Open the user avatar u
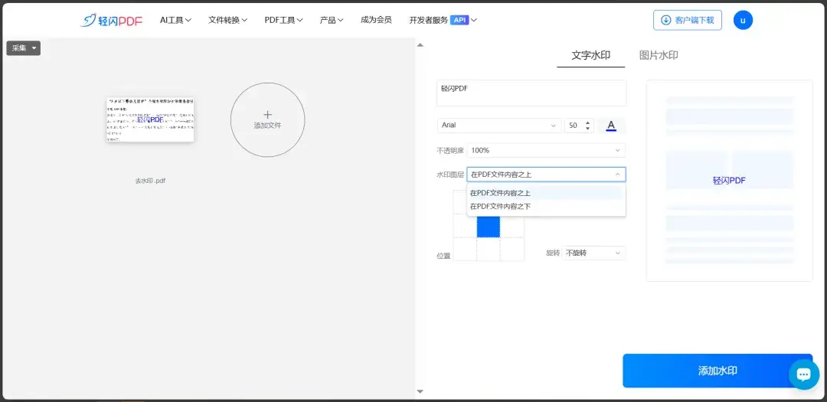Image resolution: width=827 pixels, height=402 pixels. coord(743,20)
